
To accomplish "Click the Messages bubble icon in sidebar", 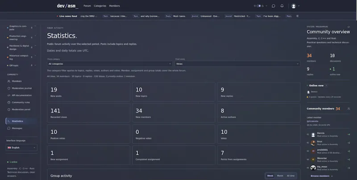I will pyautogui.click(x=9, y=128).
